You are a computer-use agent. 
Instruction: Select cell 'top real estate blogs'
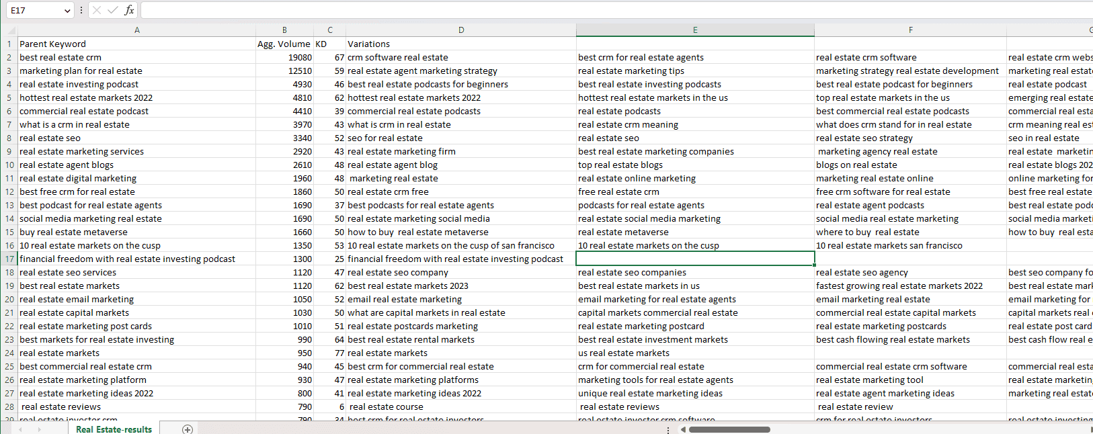695,165
